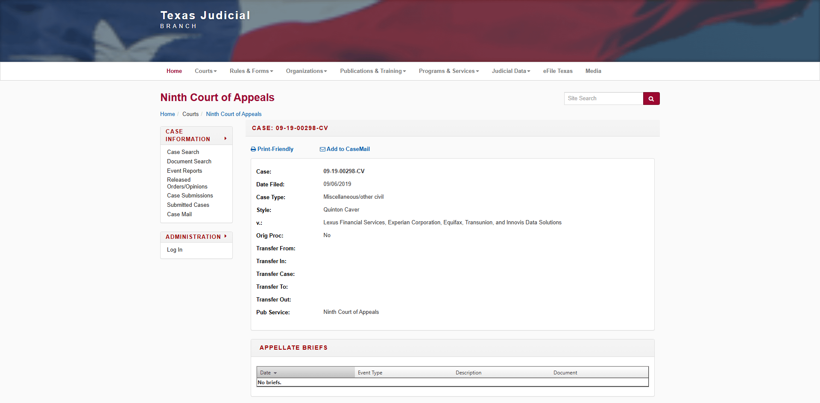Open Released Orders/Opinions link

tap(187, 183)
